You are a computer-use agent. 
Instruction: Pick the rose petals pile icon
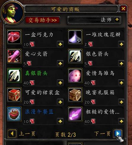coord(75,37)
